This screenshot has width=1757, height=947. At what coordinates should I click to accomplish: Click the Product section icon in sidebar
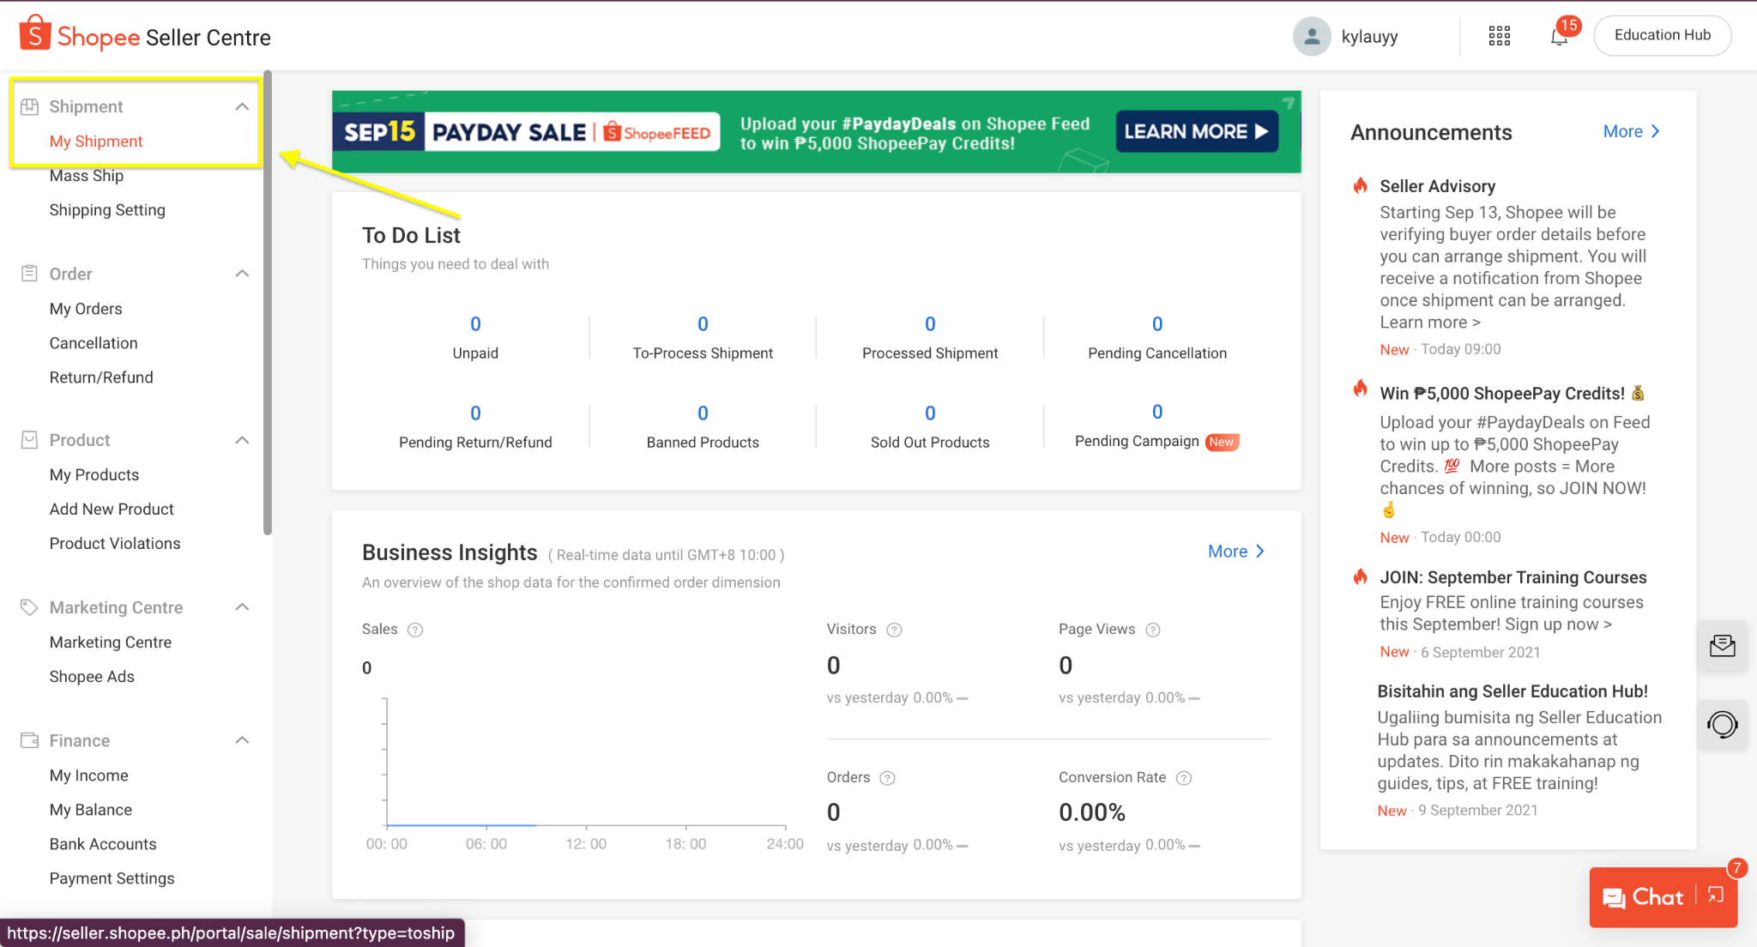click(30, 440)
